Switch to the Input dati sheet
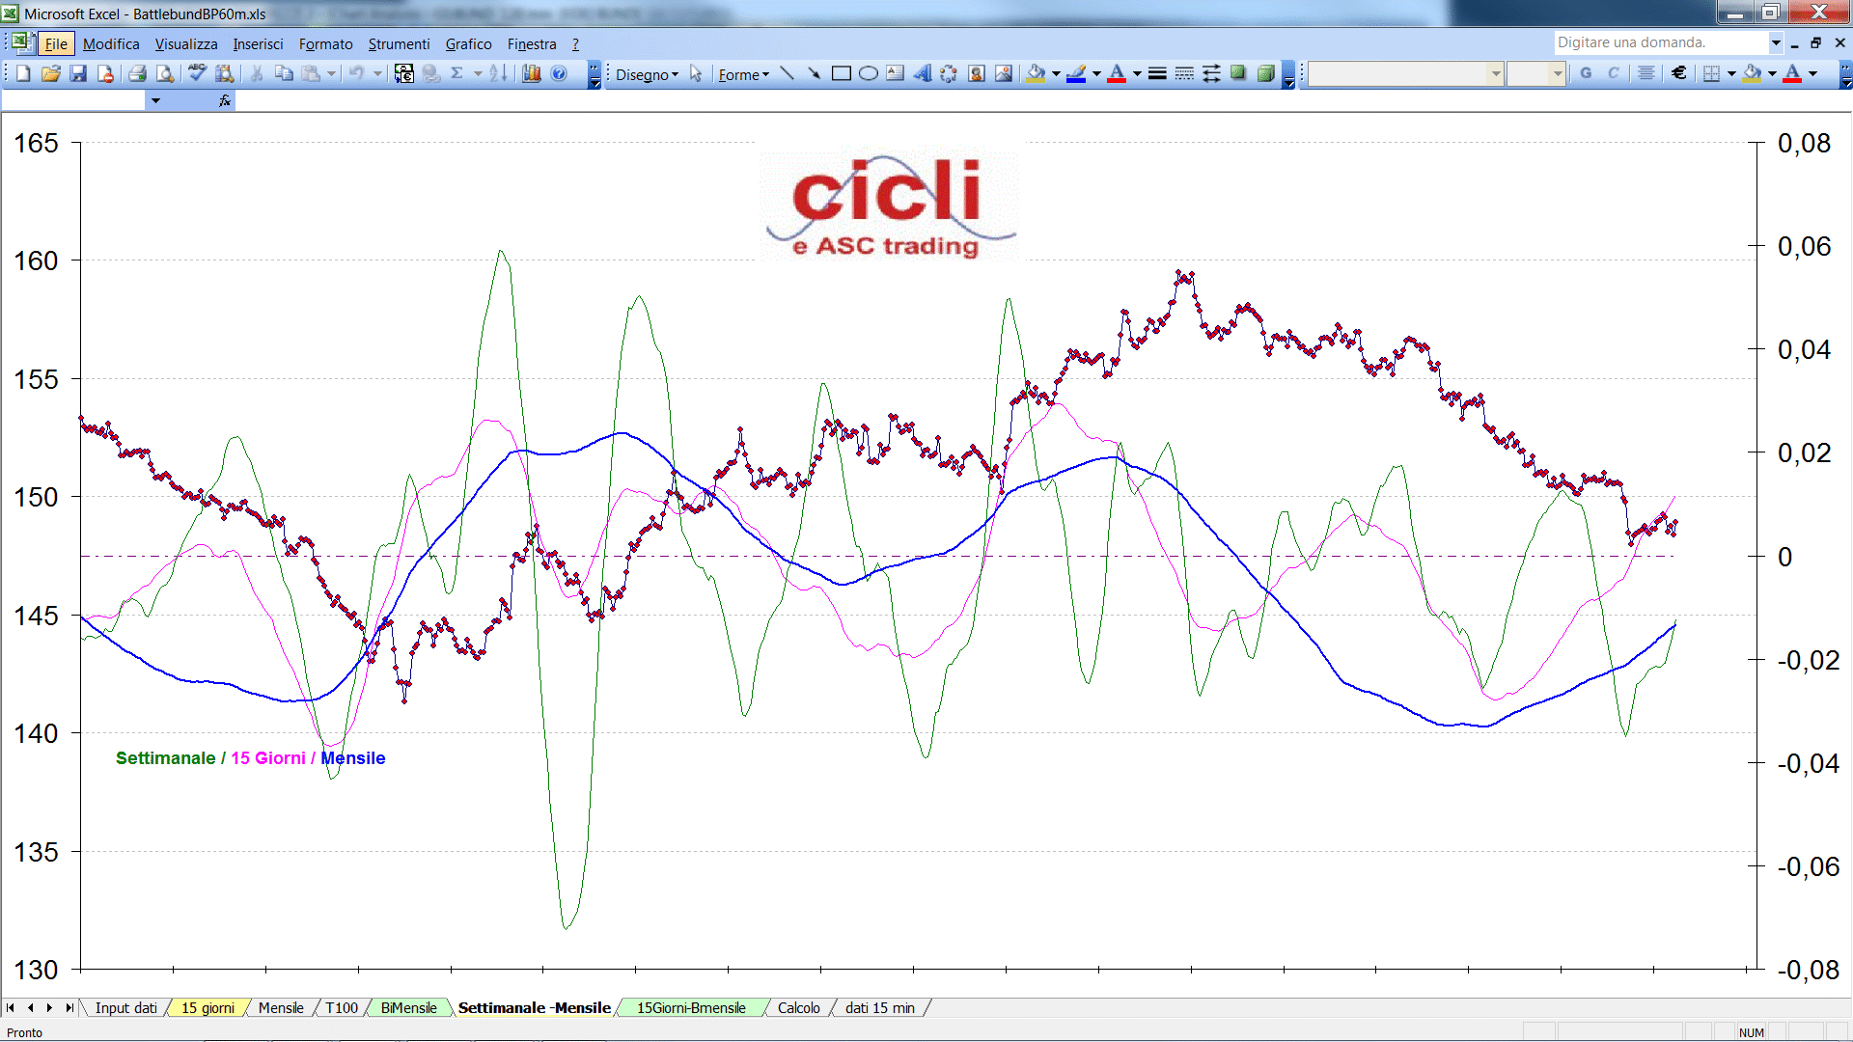The width and height of the screenshot is (1853, 1042). 125,1007
